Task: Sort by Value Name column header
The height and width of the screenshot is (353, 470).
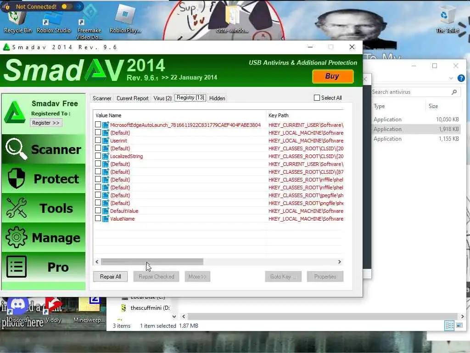Action: tap(179, 115)
